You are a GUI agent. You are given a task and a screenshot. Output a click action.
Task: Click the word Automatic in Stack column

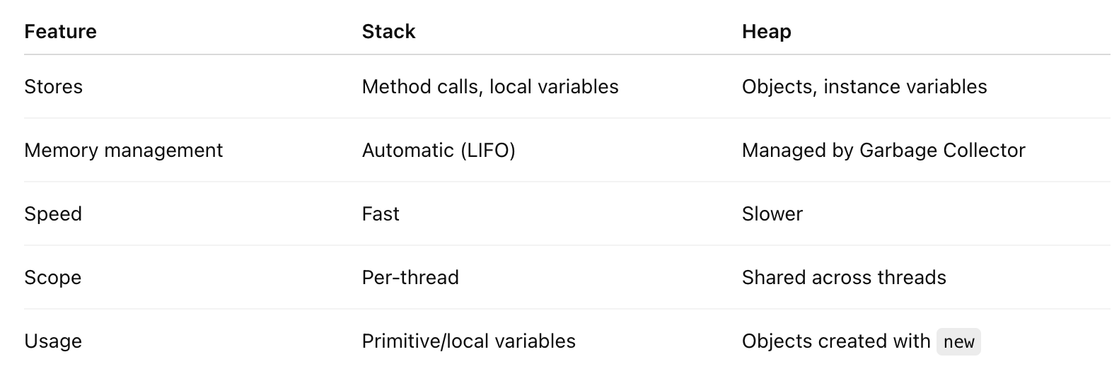(x=407, y=151)
